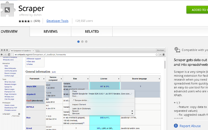The height and width of the screenshot is (130, 208).
Task: Expand the Speech submenu arrow
Action: [132, 111]
